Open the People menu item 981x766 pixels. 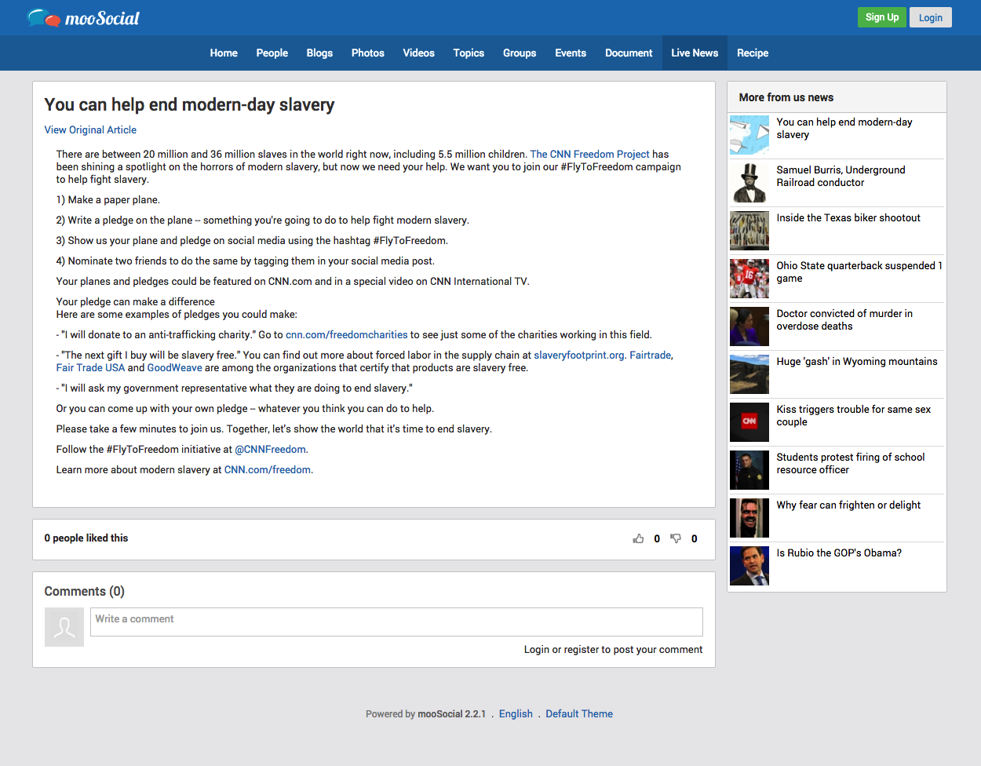point(272,53)
